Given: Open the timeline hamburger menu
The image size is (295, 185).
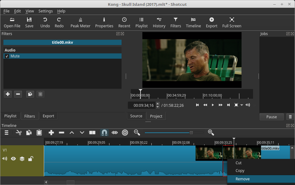Looking at the screenshot, I should point(7,133).
